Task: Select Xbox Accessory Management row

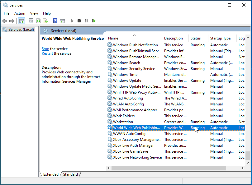Action: click(176, 139)
